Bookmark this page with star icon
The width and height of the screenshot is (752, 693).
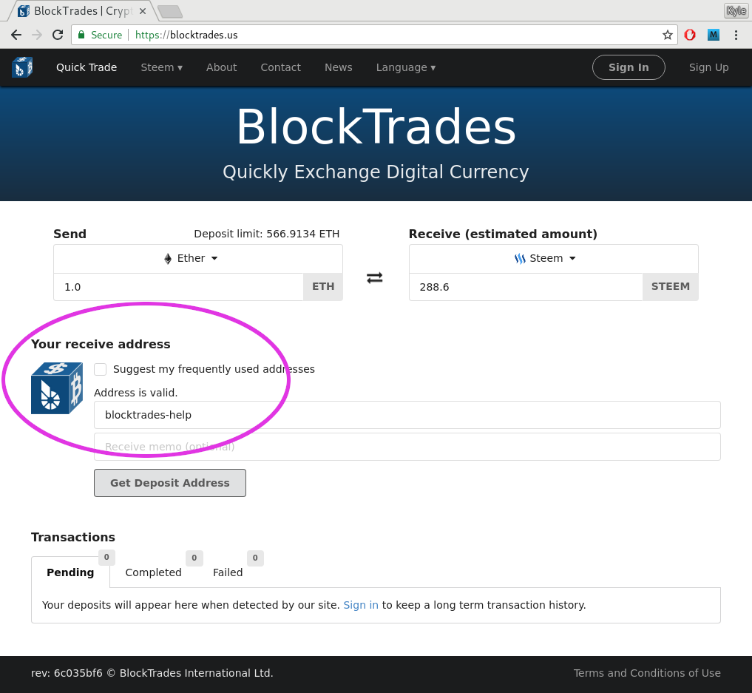[667, 35]
